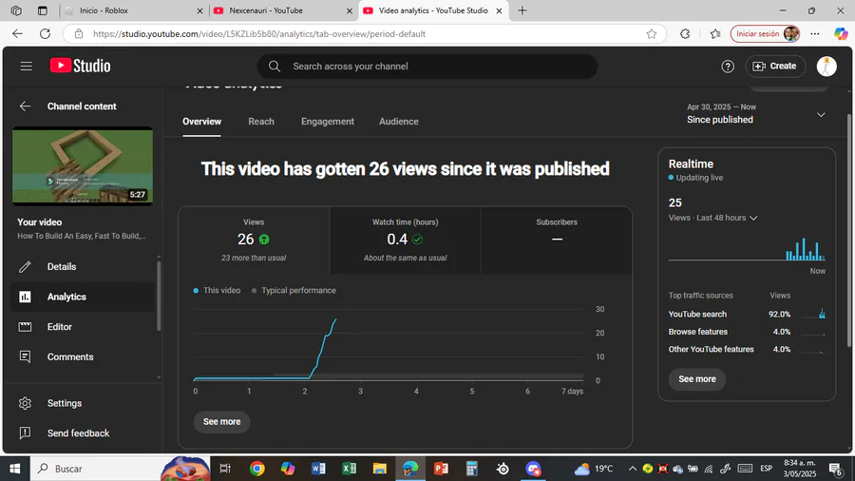The image size is (855, 481).
Task: Click the green views up-arrow indicator
Action: pos(264,240)
